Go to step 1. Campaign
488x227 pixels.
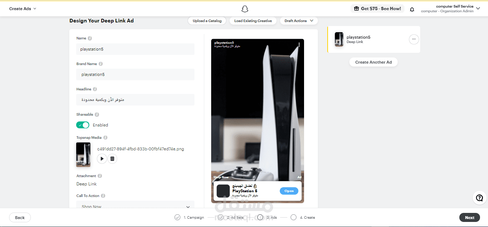click(194, 218)
